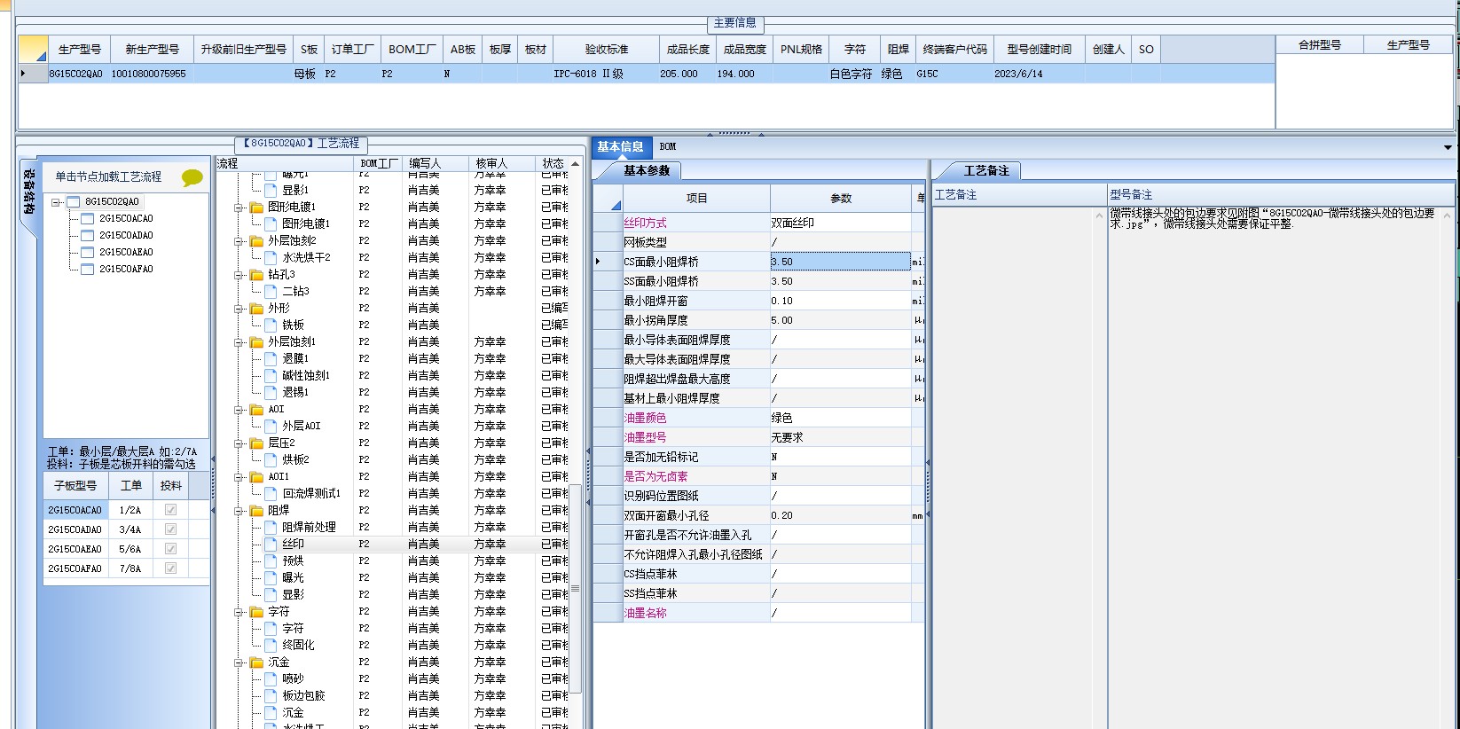Select the 工艺备注 tab
1460x729 pixels.
coord(986,171)
